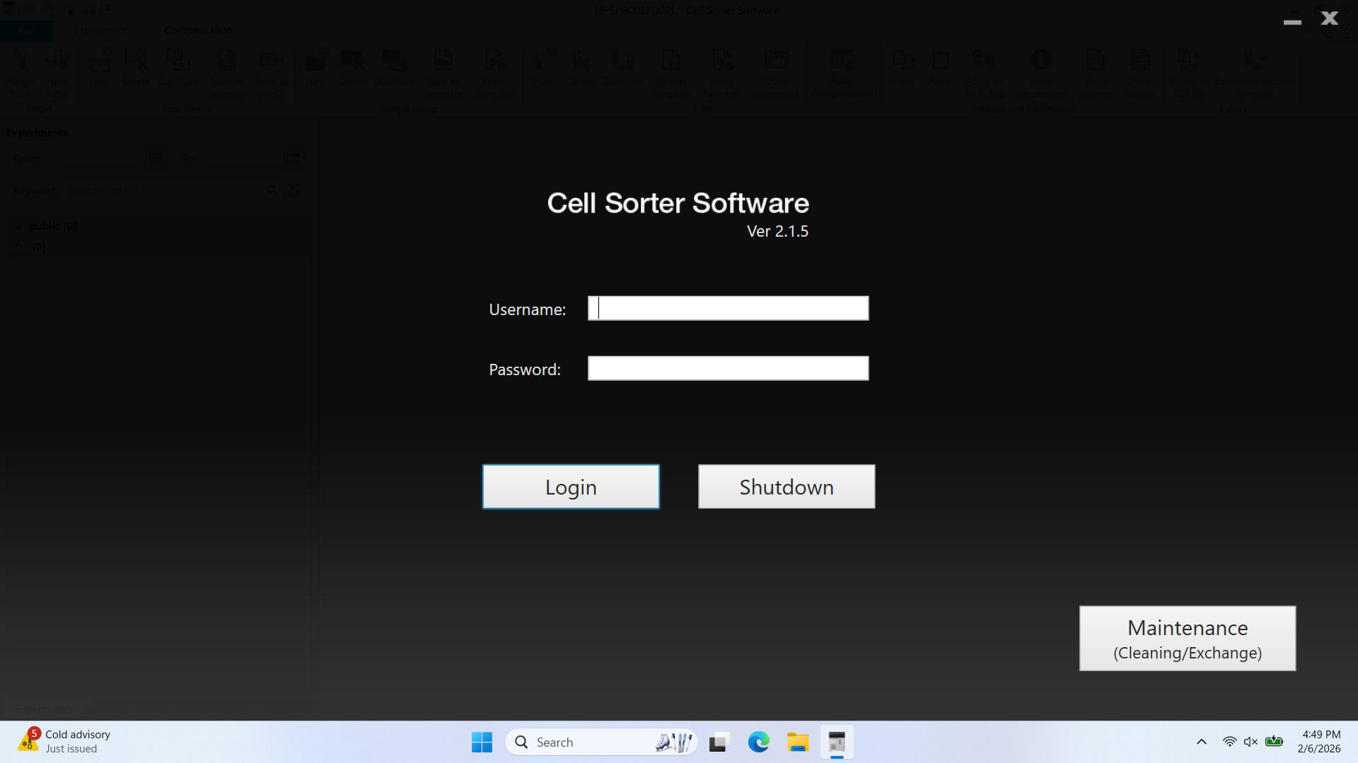This screenshot has width=1358, height=763.
Task: Open Maintenance (Cleaning/Exchange)
Action: (1187, 638)
